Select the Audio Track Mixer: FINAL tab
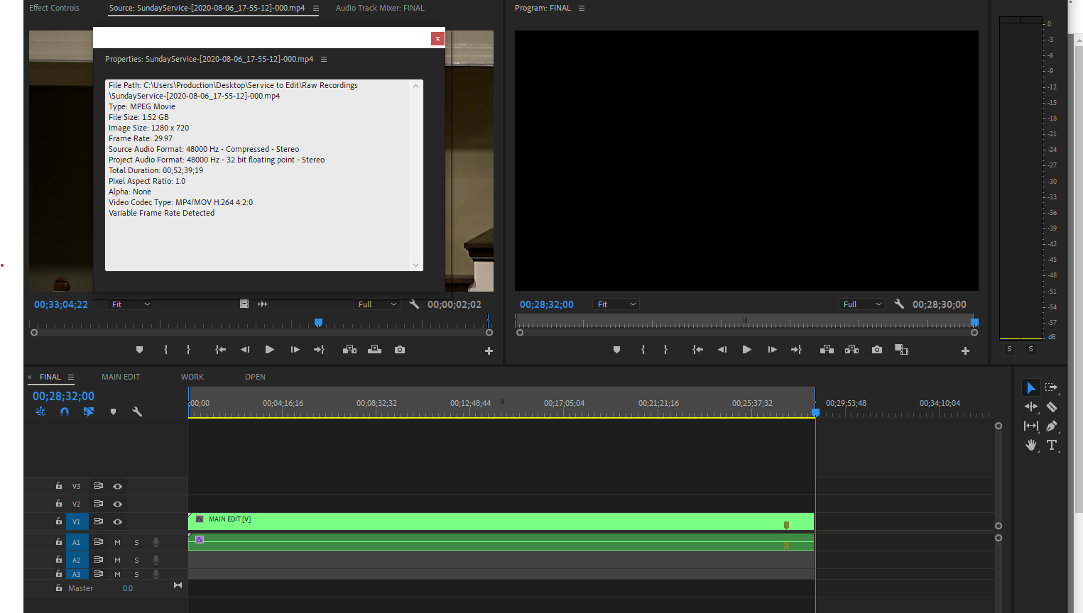 (x=379, y=8)
